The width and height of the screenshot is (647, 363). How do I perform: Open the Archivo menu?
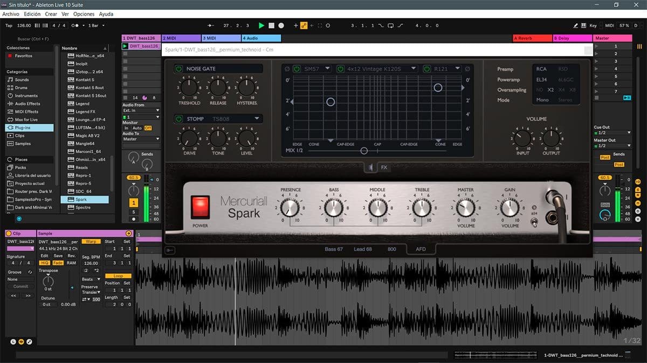click(x=11, y=14)
